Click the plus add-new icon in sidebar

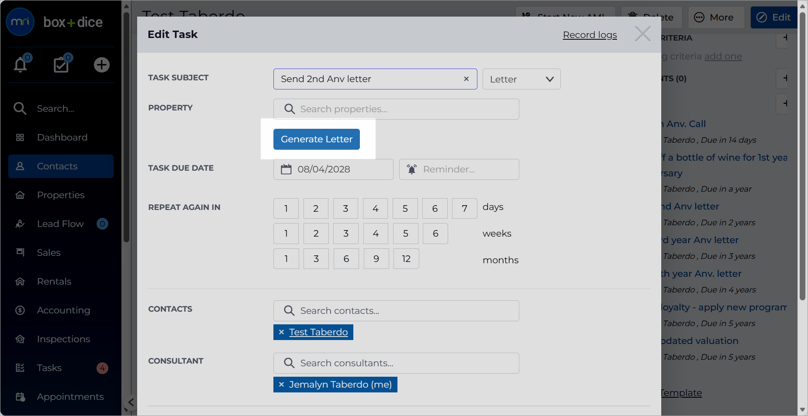click(101, 65)
